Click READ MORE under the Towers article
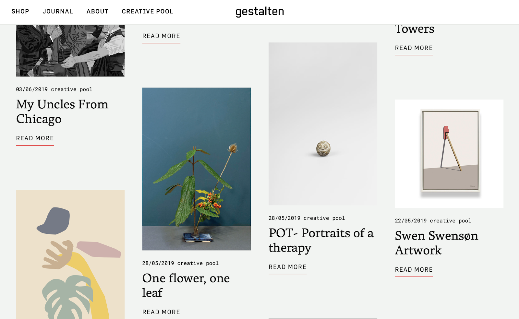Screen dimensions: 519x319 coord(414,48)
